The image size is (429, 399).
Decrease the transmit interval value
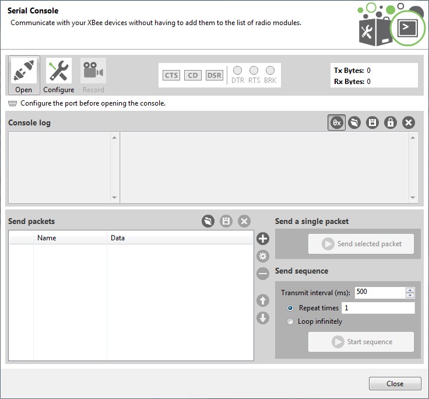410,295
